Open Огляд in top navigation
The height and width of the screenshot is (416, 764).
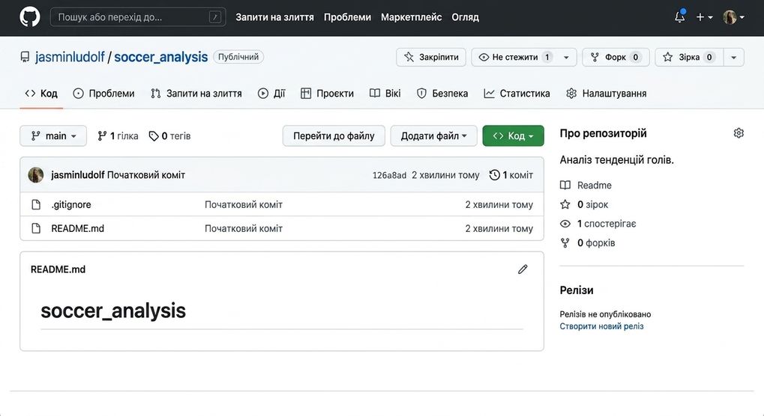coord(466,17)
